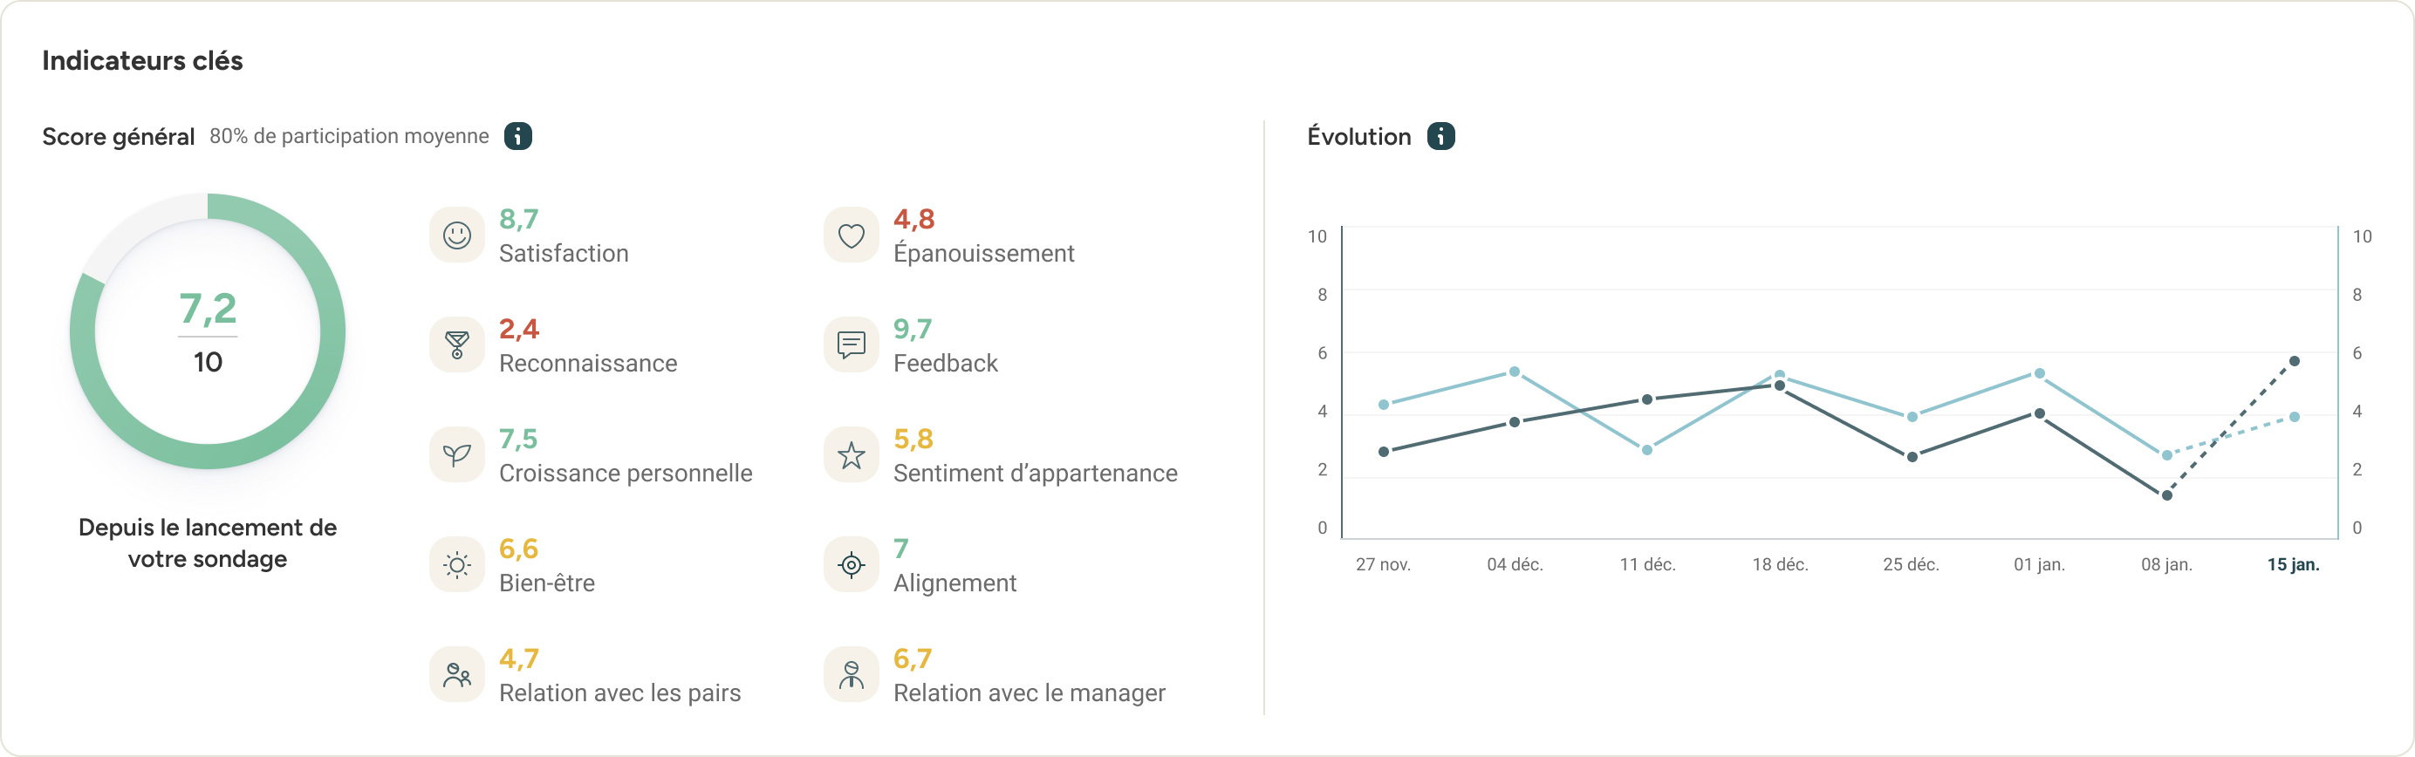Screen dimensions: 2415x757
Task: Select the Alignement score of 7
Action: 900,548
